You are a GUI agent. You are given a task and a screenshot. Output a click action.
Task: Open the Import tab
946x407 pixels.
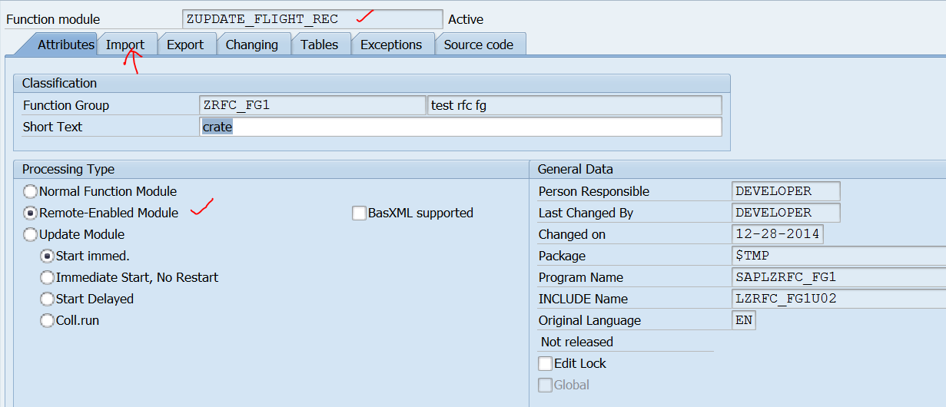tap(125, 45)
